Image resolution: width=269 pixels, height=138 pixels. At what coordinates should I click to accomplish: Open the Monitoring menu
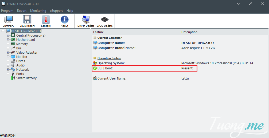tap(38, 11)
